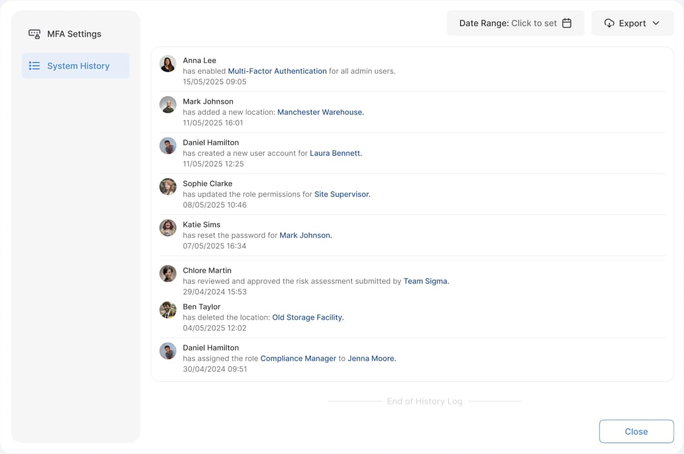Click the End of History Log divider
This screenshot has width=684, height=454.
[x=425, y=401]
